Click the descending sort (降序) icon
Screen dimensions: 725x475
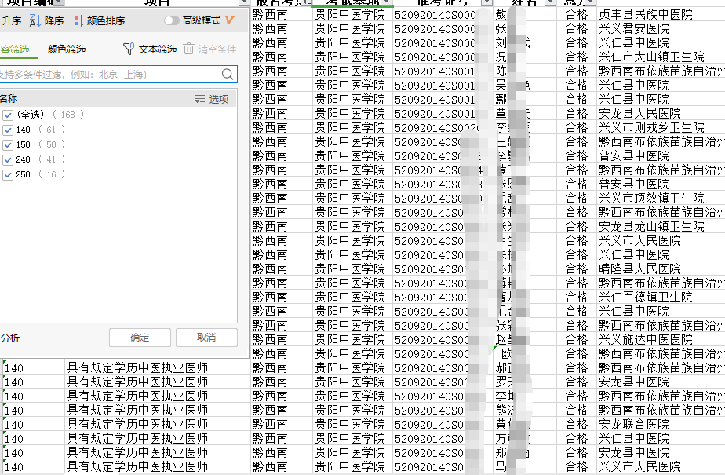coord(35,20)
